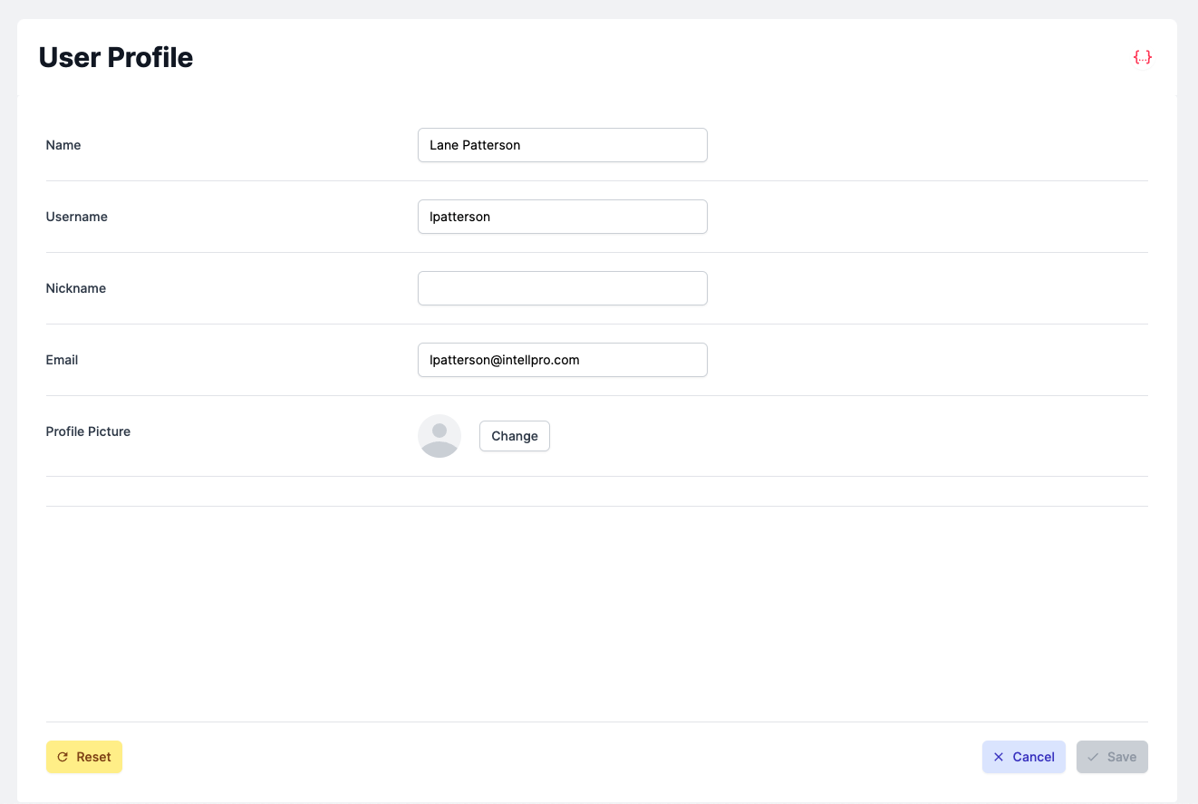Click the circular arrow icon in Reset
Image resolution: width=1198 pixels, height=804 pixels.
click(63, 757)
